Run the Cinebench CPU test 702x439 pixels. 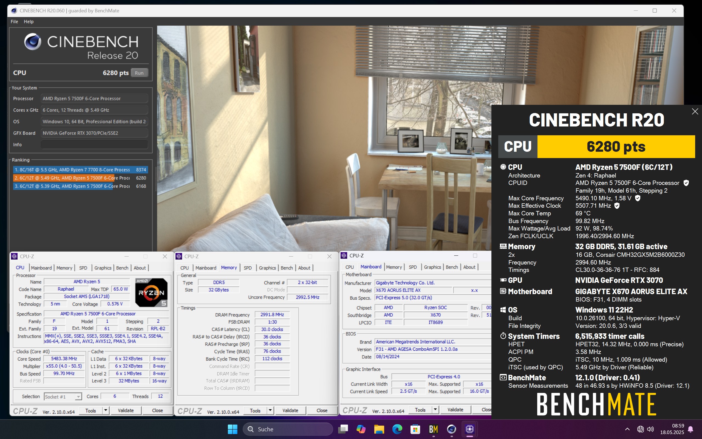pyautogui.click(x=139, y=73)
